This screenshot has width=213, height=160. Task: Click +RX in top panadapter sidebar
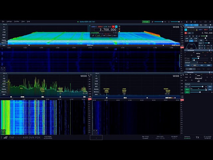[4, 29]
